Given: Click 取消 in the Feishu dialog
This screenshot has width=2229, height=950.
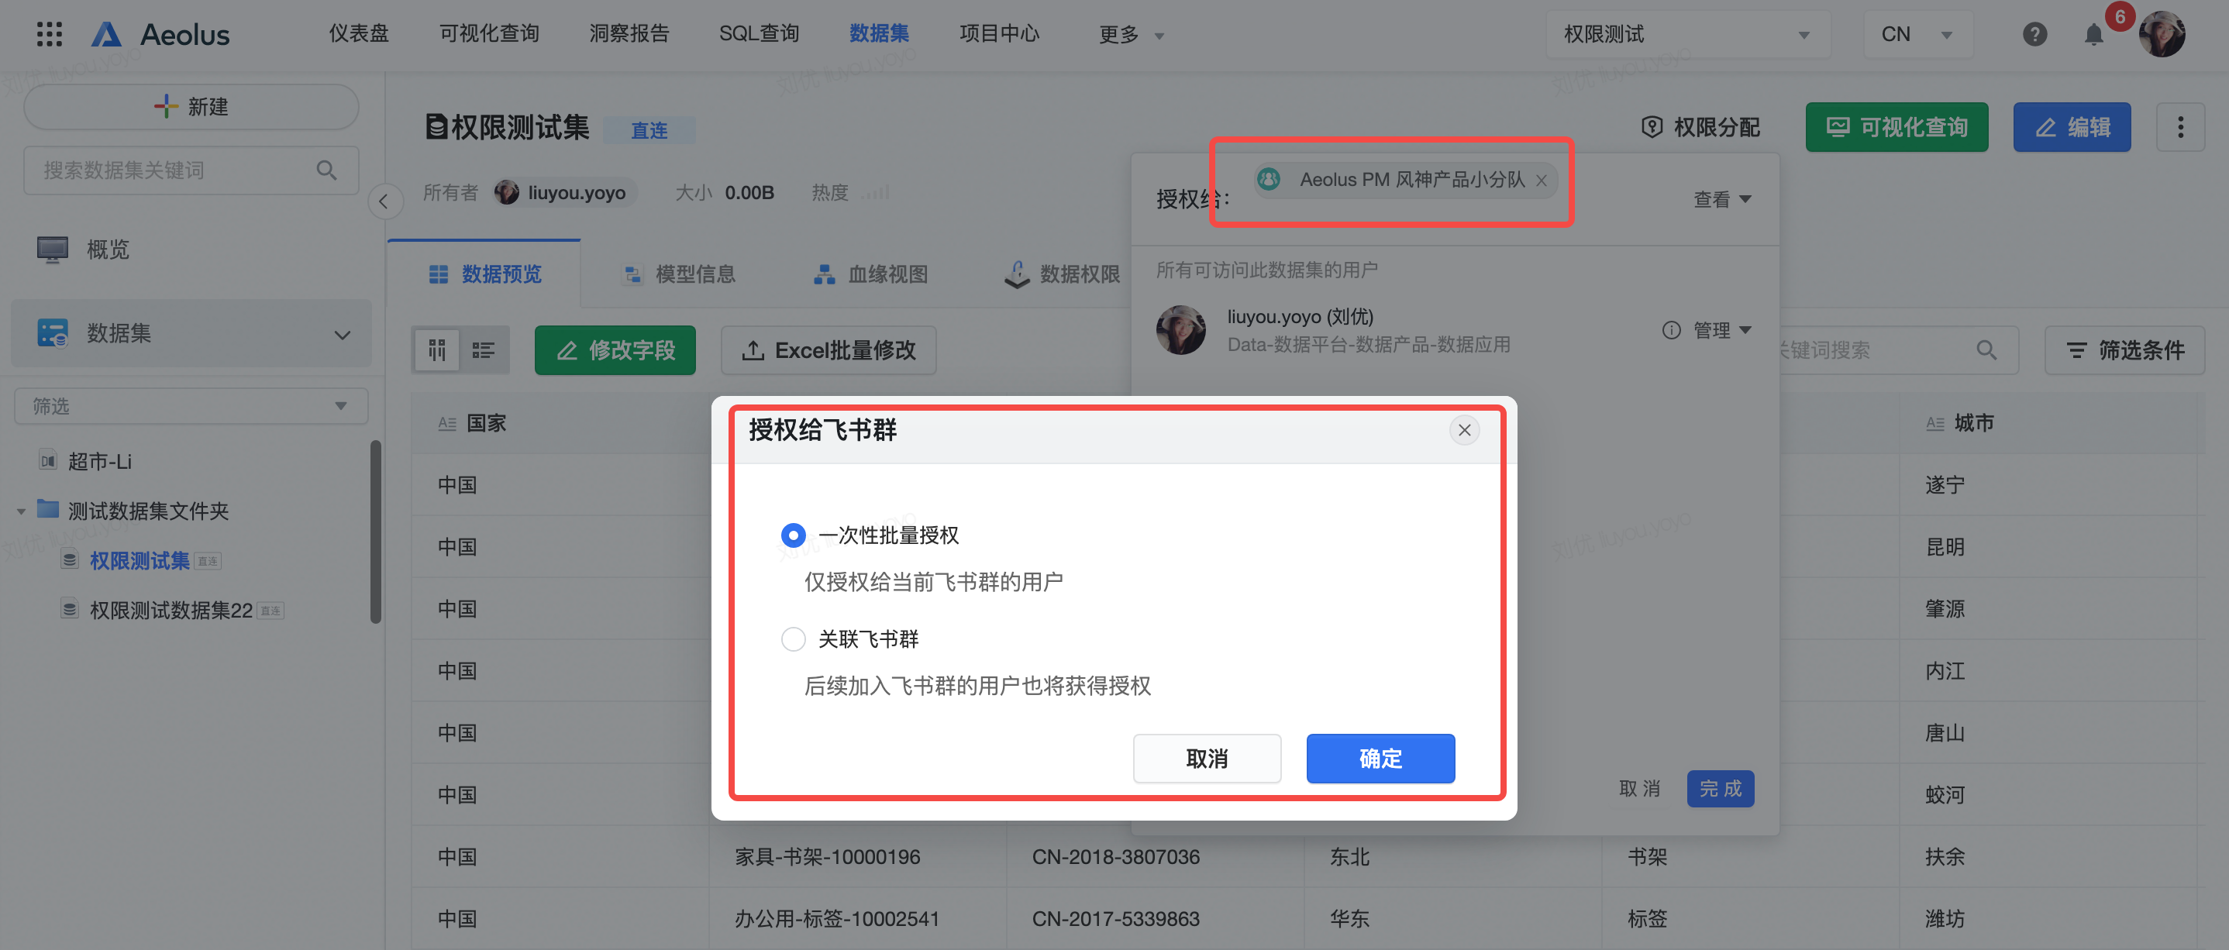Looking at the screenshot, I should [1206, 759].
